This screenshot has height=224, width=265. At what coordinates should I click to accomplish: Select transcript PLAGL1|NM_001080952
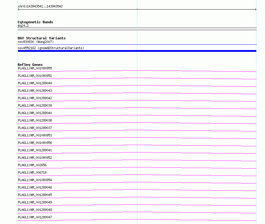[35, 158]
